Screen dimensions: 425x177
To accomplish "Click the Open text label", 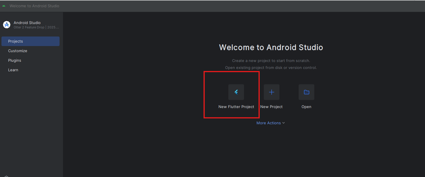I will 306,107.
